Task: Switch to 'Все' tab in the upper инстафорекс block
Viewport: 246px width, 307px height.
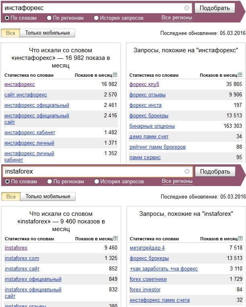Action: [x=10, y=33]
